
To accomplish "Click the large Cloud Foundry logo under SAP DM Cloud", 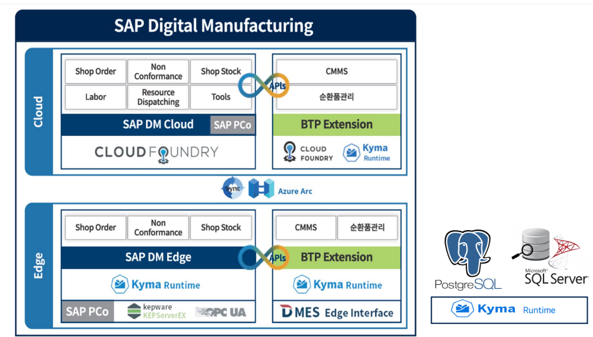I will (157, 154).
